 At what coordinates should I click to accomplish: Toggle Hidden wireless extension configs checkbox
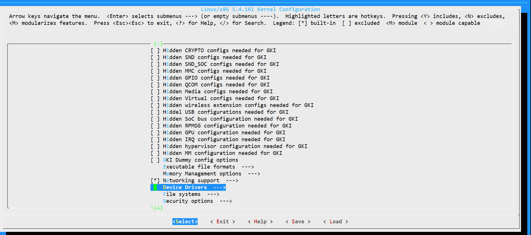[155, 105]
